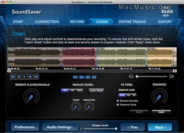Click the waveform zoom slider handle

pyautogui.click(x=137, y=76)
